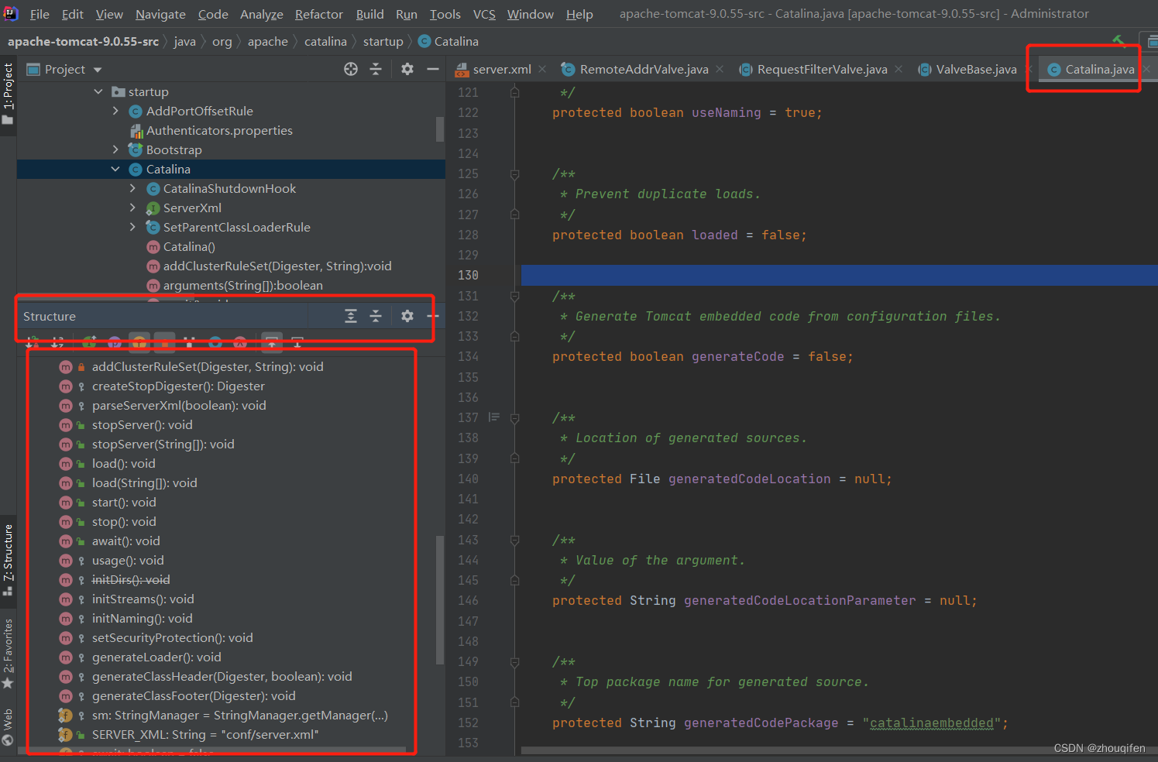Locate the current file in Project panel

pyautogui.click(x=351, y=69)
